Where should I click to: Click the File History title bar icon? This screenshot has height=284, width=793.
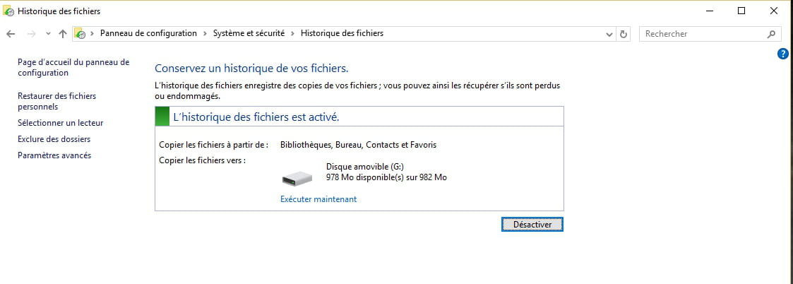[8, 11]
